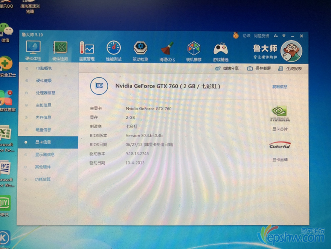Viewport: 331px width, 249px height.
Task: Go to 装机推荐 build recommendations
Action: click(x=194, y=51)
